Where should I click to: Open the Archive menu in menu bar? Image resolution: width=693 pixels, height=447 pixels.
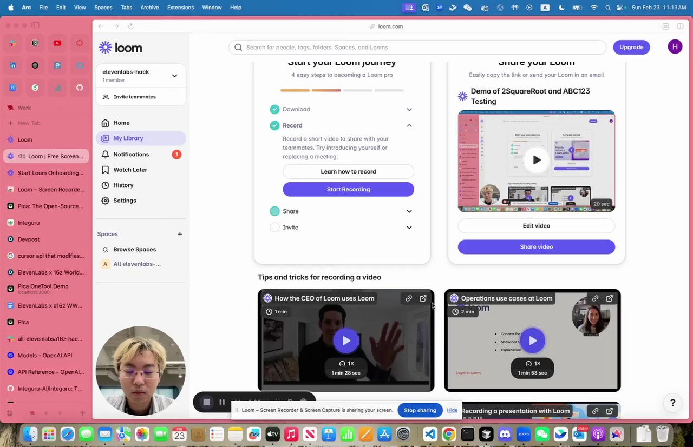pos(149,8)
